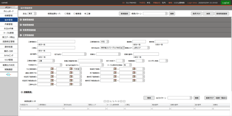Go to 作業管理 in the menu
Screen dimensions: 232x116
(x=9, y=24)
